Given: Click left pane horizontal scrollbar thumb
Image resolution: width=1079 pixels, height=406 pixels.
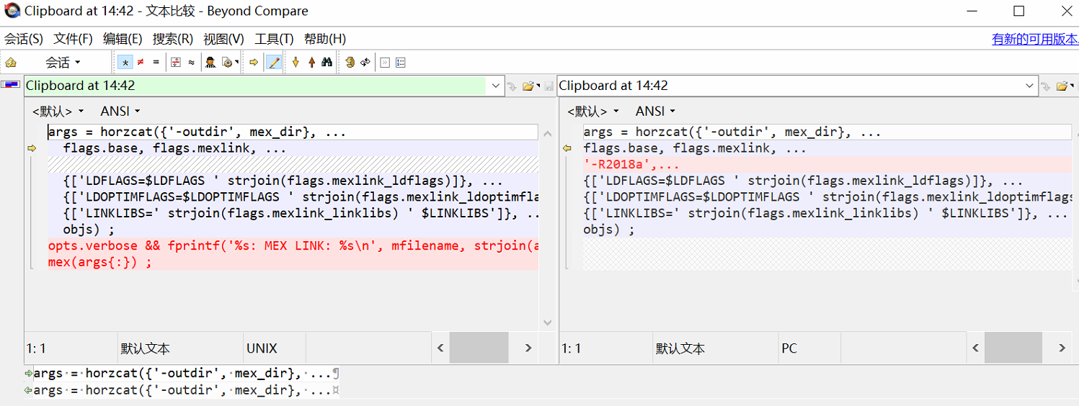Looking at the screenshot, I should coord(479,348).
